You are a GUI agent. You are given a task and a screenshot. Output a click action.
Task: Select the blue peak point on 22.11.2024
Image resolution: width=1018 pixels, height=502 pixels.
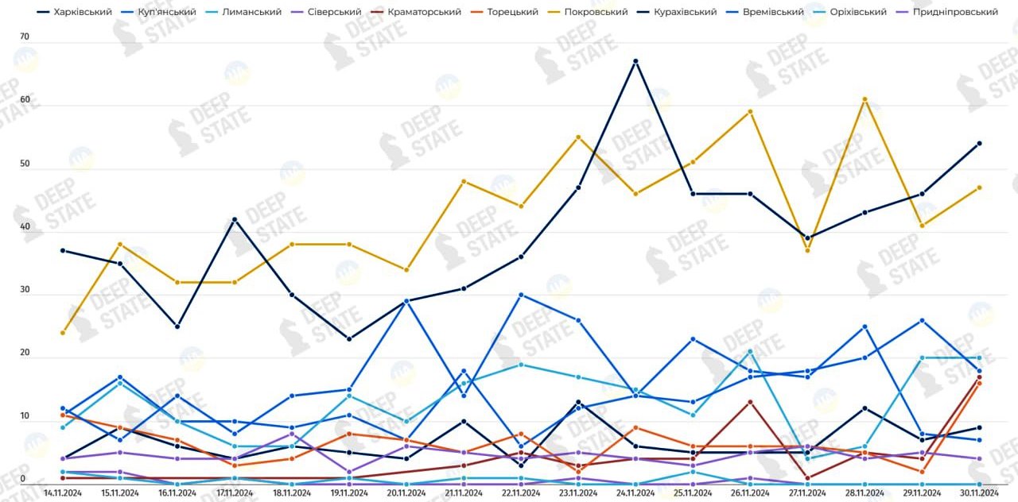[x=521, y=295]
